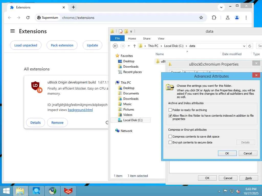Show hidden system tray icons
Image resolution: width=262 pixels, height=196 pixels.
[219, 191]
